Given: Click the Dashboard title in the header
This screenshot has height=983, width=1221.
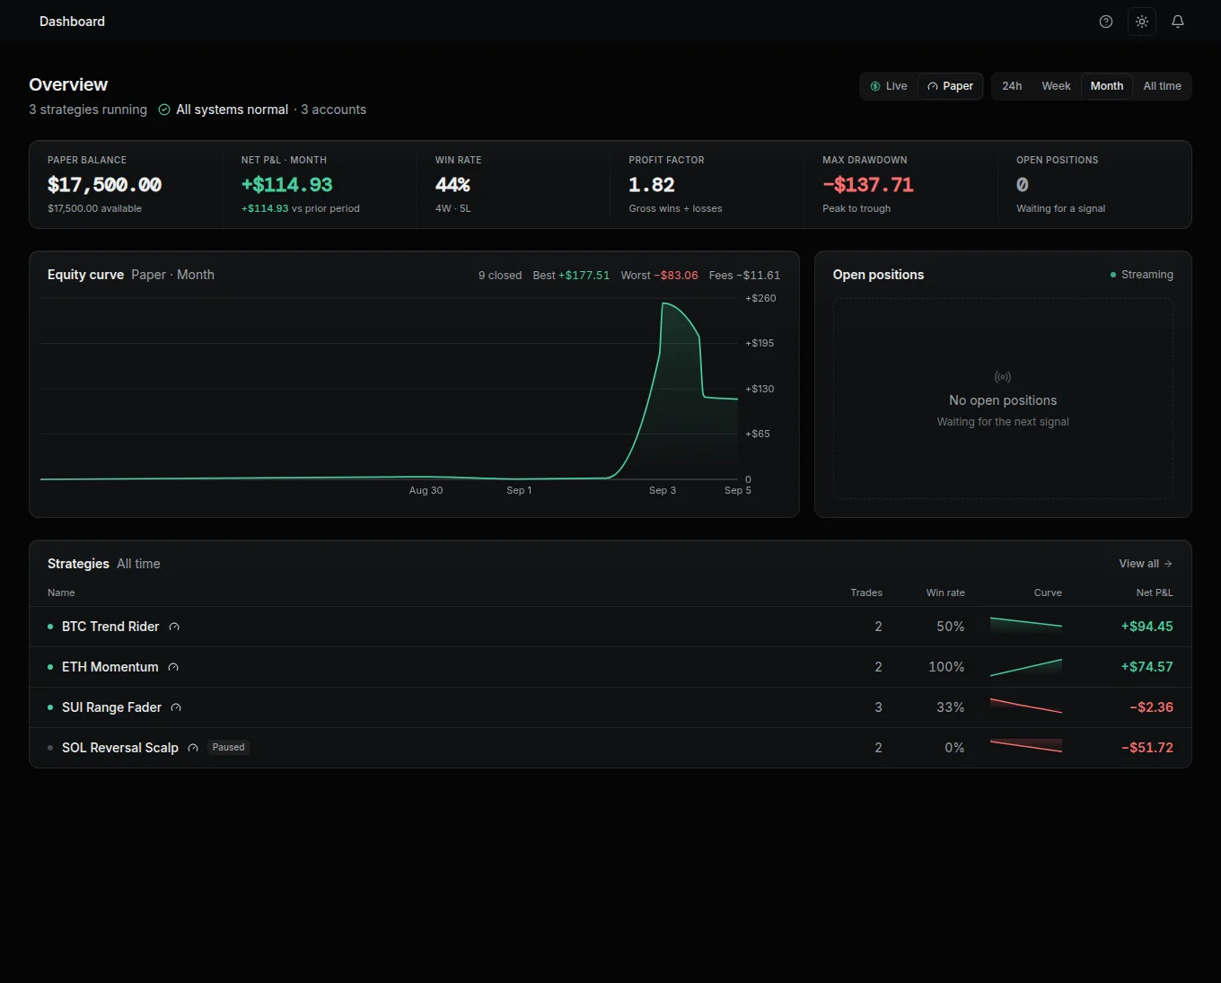Looking at the screenshot, I should pos(72,22).
